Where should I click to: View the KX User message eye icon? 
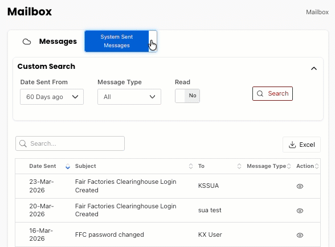300,235
